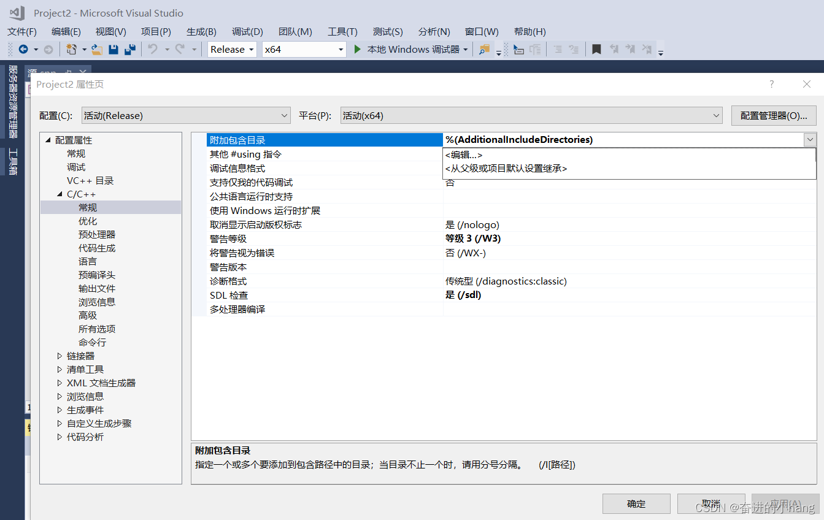Image resolution: width=824 pixels, height=520 pixels.
Task: Select the 多处理器编译 property row
Action: [512, 309]
